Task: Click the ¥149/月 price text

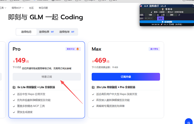Action: [21, 60]
